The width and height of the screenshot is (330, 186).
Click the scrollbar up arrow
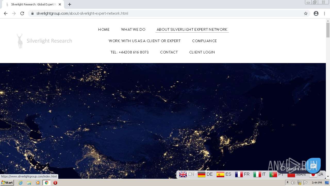328,20
